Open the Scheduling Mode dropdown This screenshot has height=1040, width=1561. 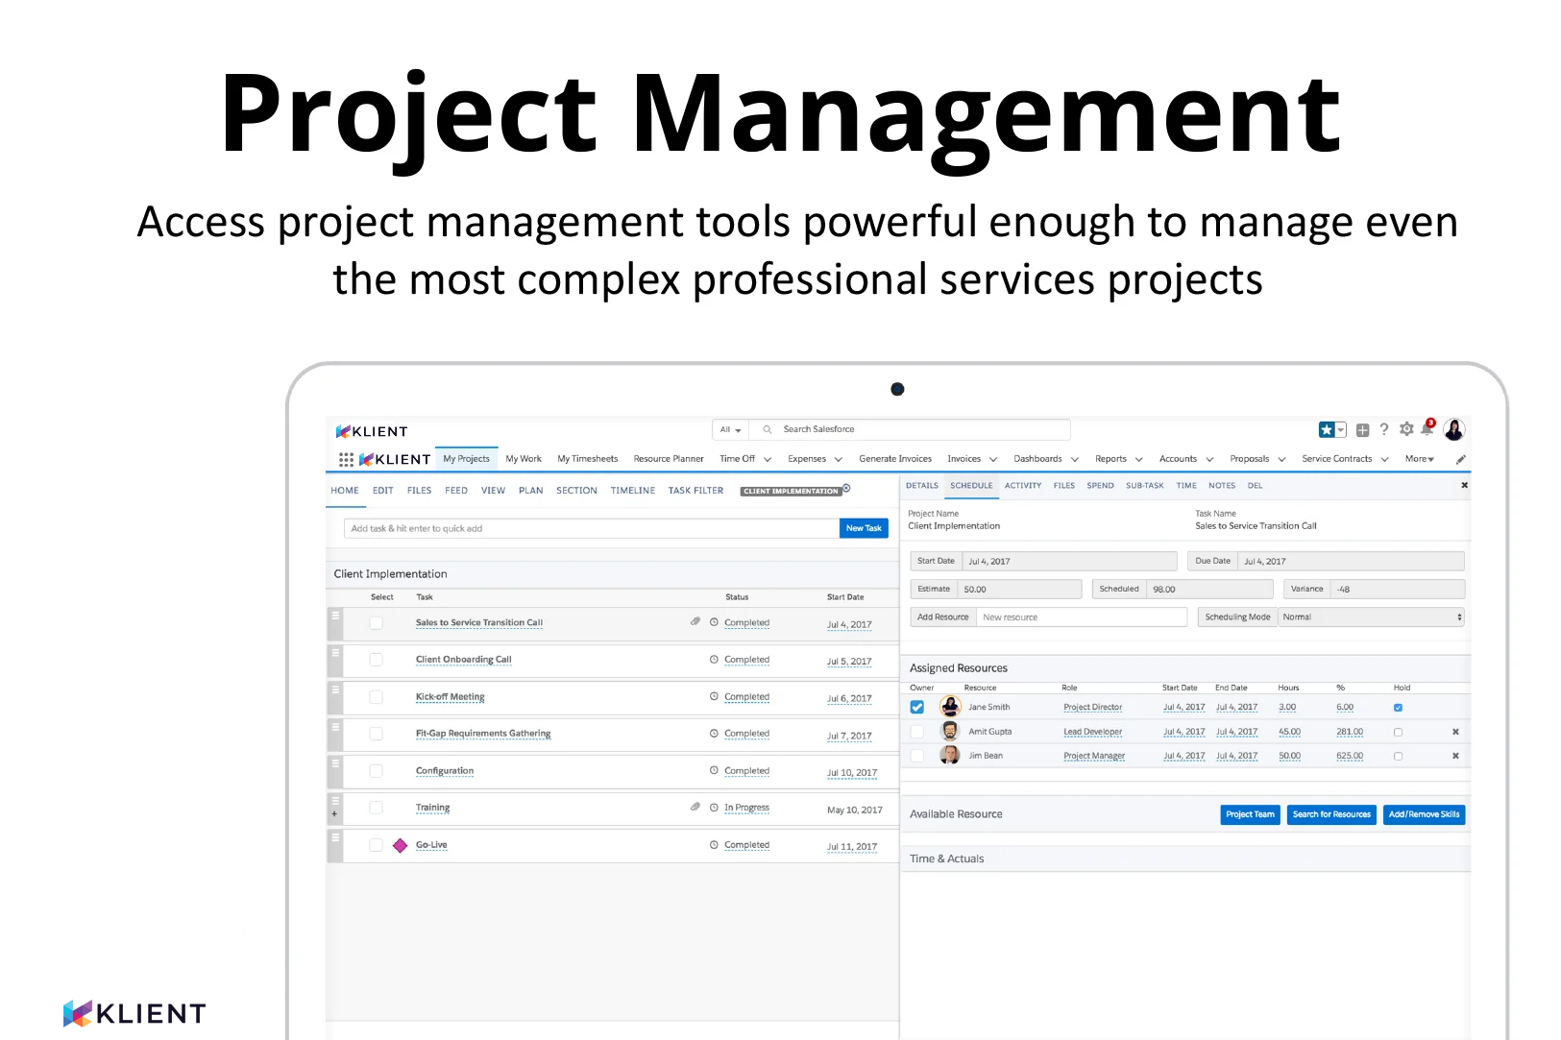click(x=1372, y=617)
